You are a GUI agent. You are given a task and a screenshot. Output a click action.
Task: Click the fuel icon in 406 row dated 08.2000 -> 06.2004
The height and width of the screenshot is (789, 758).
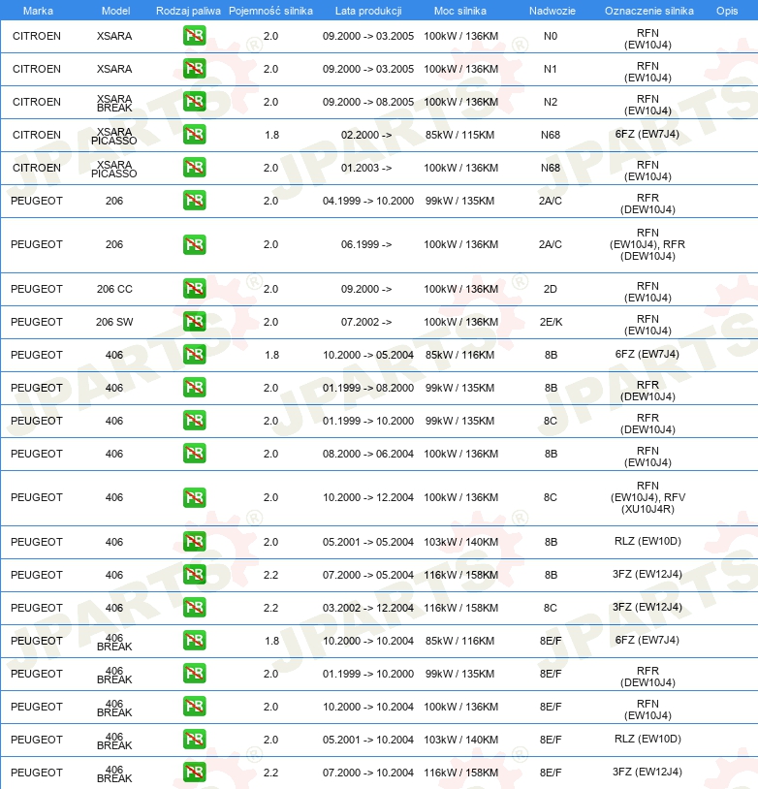(x=194, y=454)
